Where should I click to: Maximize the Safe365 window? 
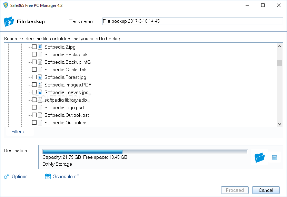(263, 5)
